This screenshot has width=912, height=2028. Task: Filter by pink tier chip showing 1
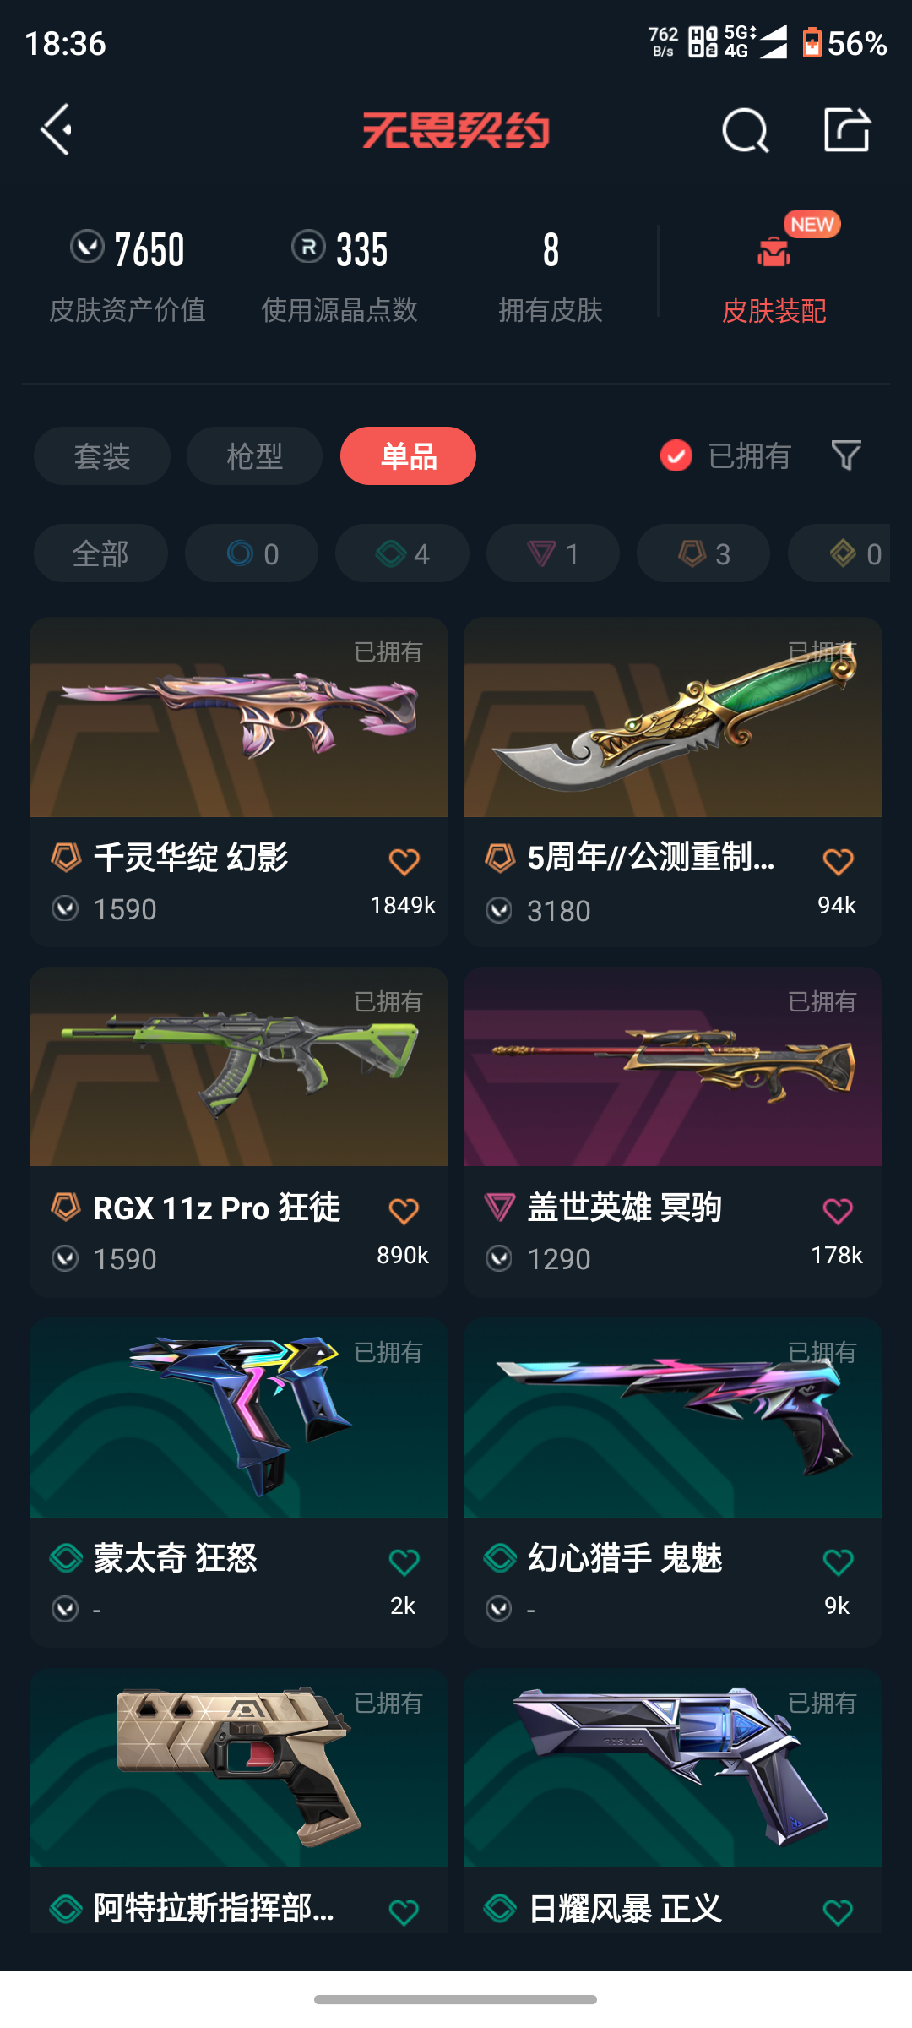pyautogui.click(x=553, y=553)
